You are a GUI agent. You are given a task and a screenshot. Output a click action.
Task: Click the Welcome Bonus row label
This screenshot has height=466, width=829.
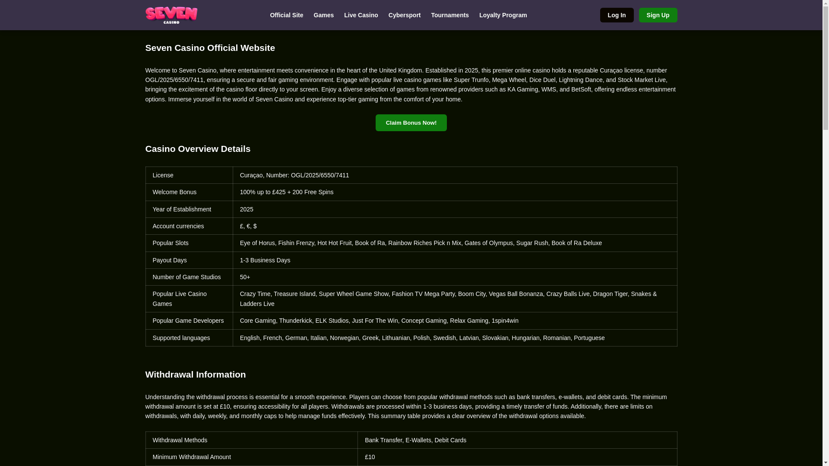[189, 192]
